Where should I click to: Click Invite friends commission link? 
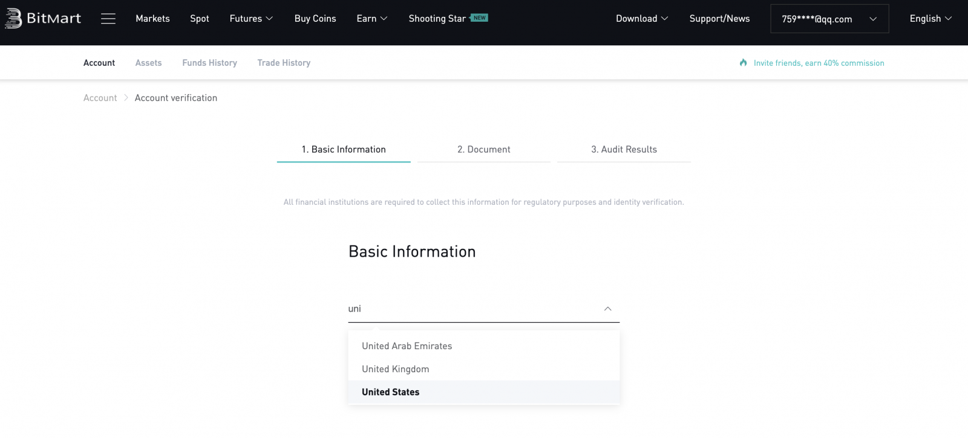[x=819, y=63]
